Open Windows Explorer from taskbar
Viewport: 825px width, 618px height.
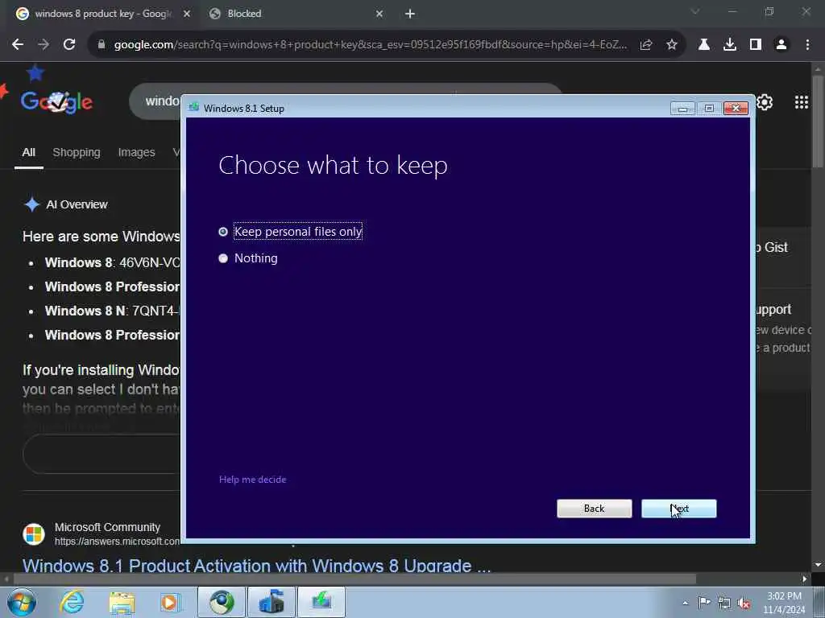click(122, 603)
